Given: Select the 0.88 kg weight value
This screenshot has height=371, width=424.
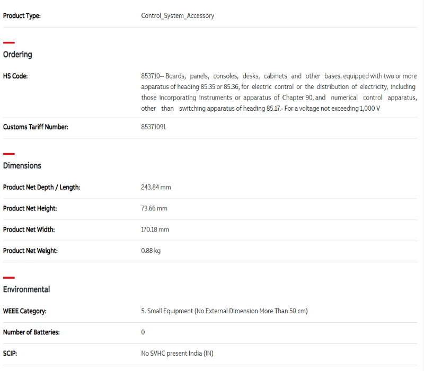Looking at the screenshot, I should click(x=151, y=251).
